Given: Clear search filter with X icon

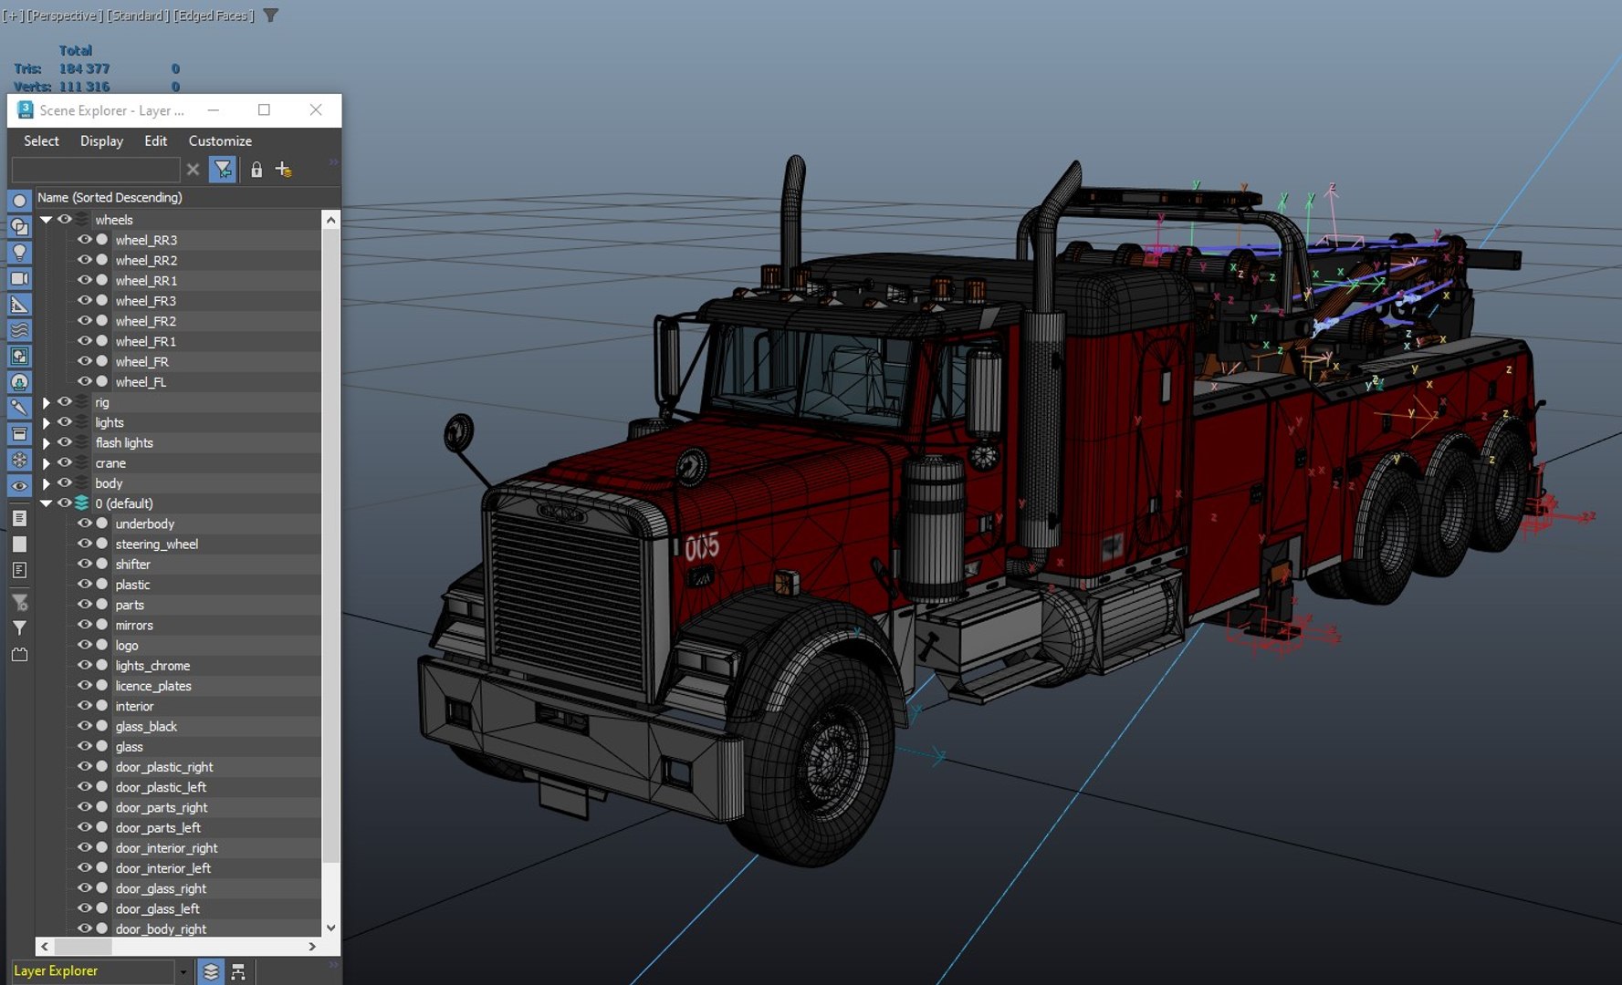Looking at the screenshot, I should click(x=193, y=170).
